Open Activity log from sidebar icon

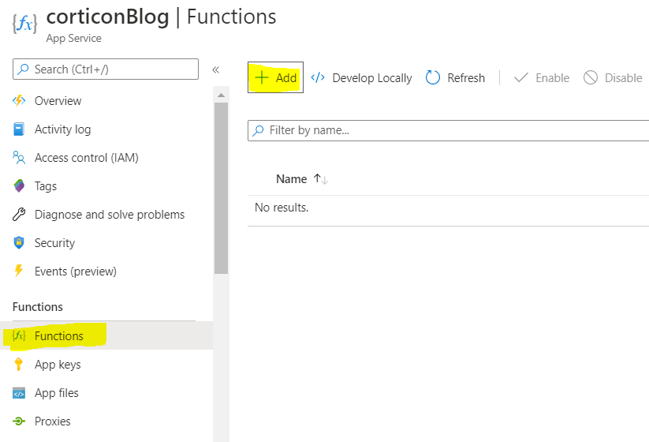[20, 129]
